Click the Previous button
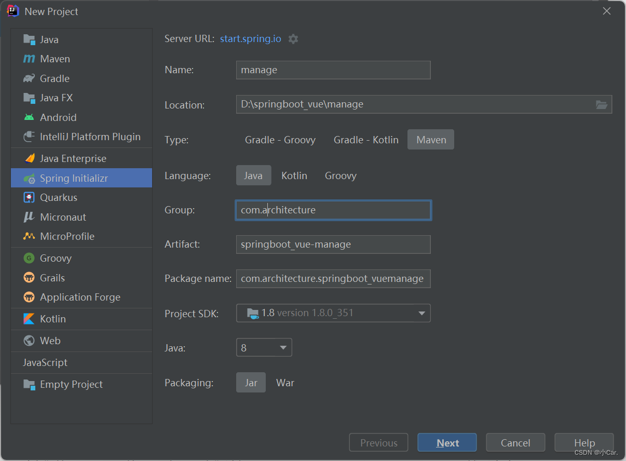The width and height of the screenshot is (626, 461). [x=378, y=443]
